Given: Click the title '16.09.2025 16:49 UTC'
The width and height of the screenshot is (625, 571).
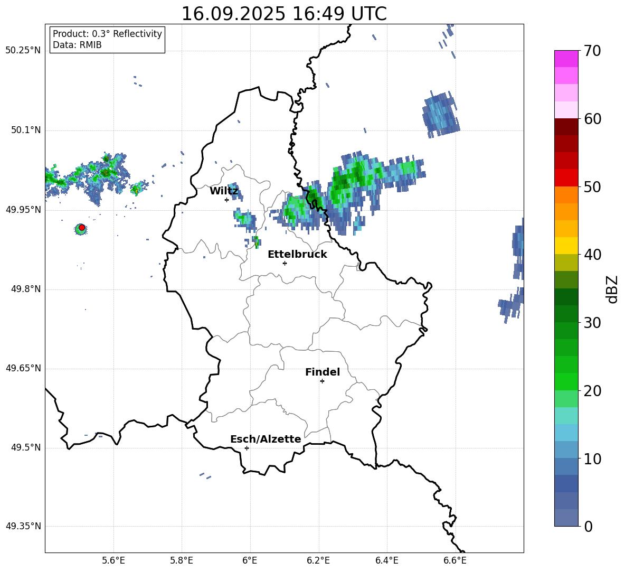Looking at the screenshot, I should point(284,14).
